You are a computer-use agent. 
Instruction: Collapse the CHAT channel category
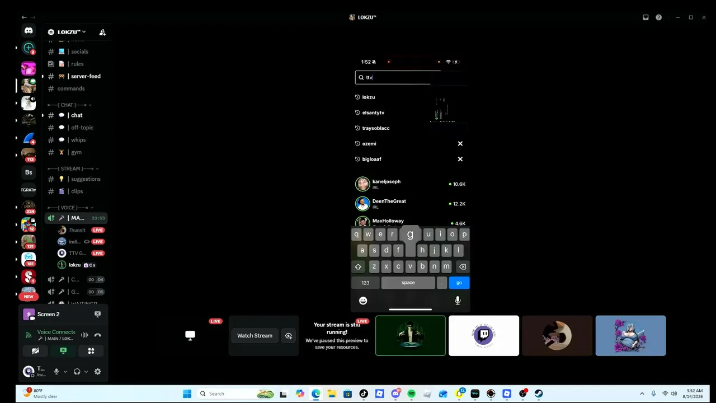[69, 105]
